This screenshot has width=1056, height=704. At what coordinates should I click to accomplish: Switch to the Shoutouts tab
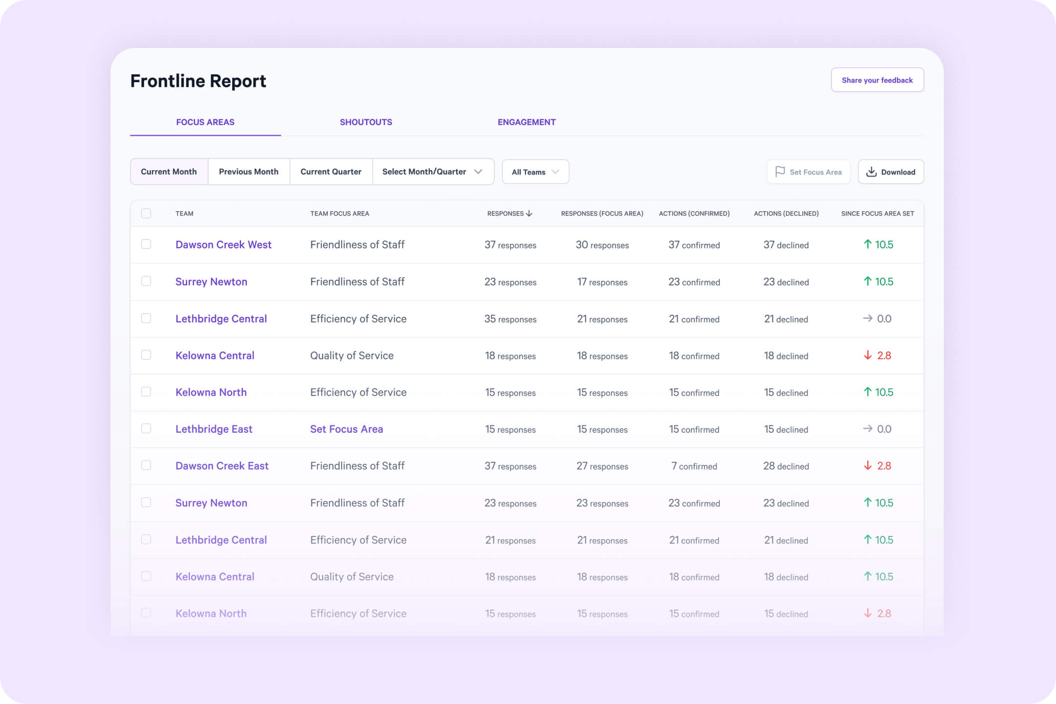pos(366,122)
